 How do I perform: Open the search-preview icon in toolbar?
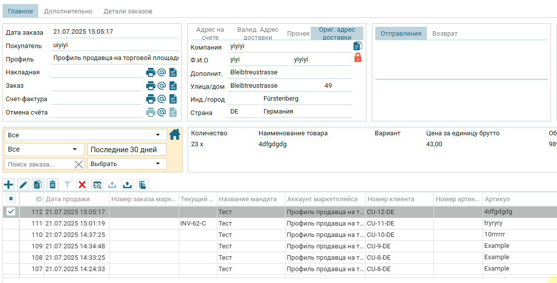tap(97, 185)
